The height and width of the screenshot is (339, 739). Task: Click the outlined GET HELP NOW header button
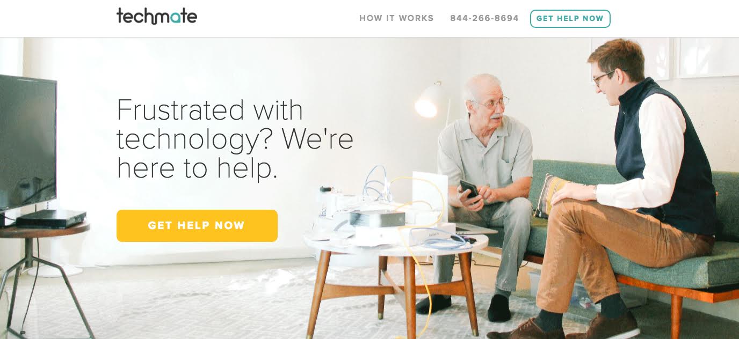click(570, 18)
